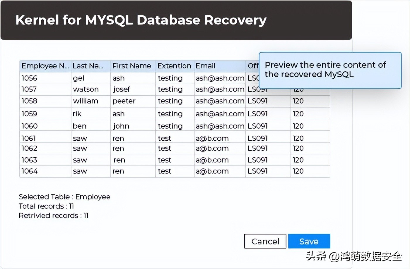Click last name cell 'rik'
This screenshot has width=410, height=269.
pos(91,114)
